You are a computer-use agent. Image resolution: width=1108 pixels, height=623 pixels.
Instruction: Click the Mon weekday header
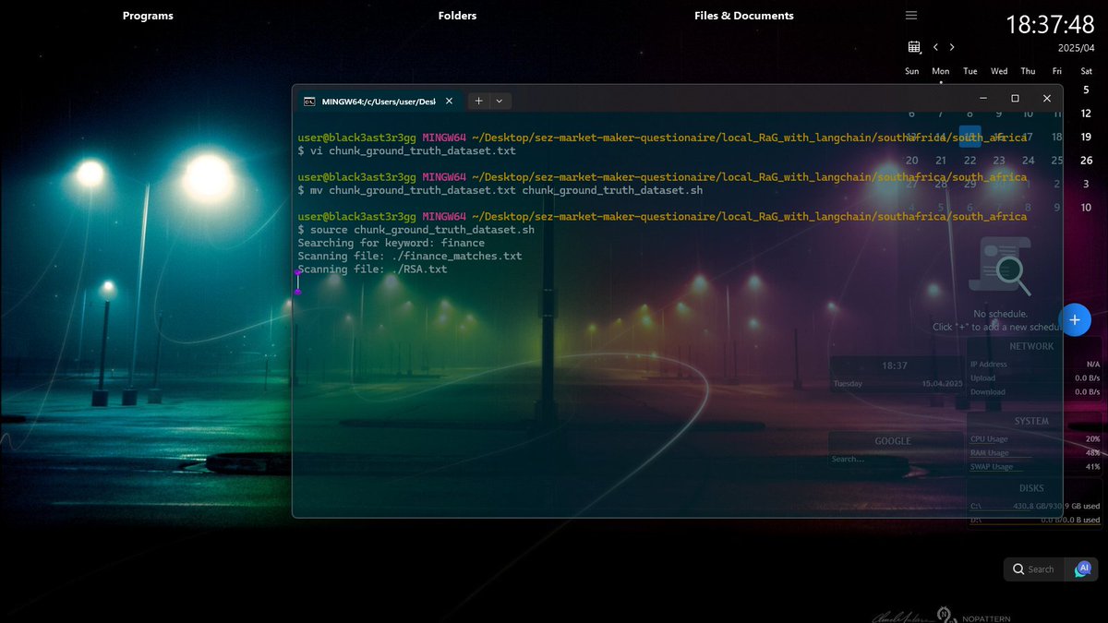(x=941, y=71)
